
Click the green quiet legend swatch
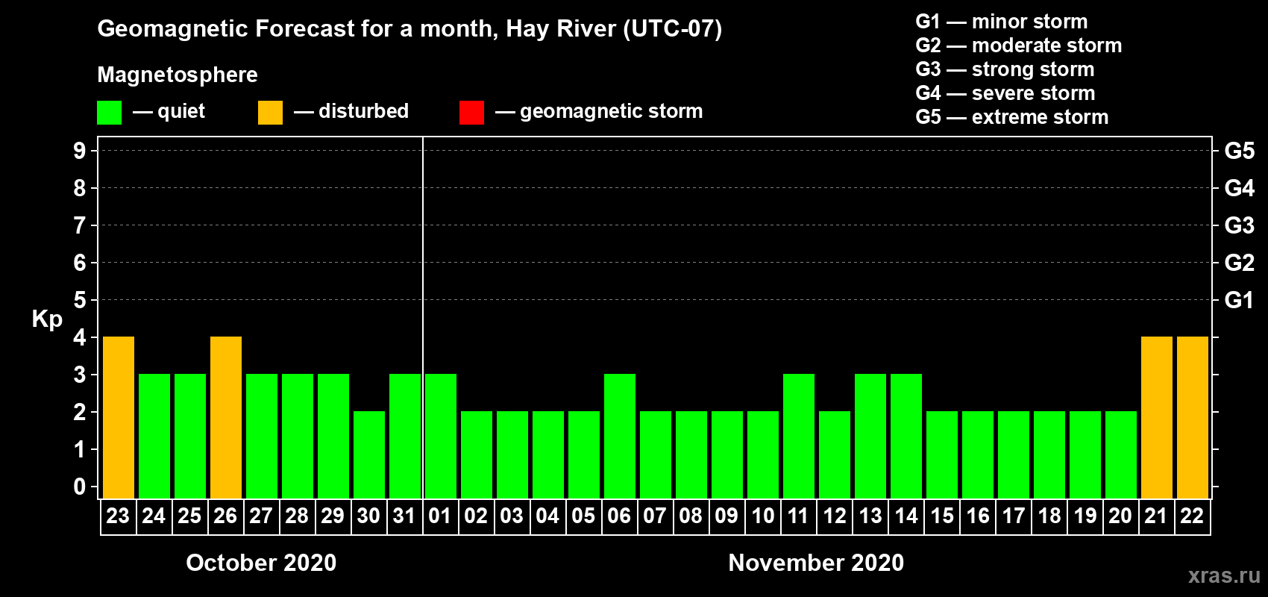click(109, 113)
